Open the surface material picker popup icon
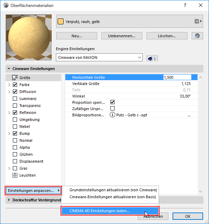 pos(198,21)
